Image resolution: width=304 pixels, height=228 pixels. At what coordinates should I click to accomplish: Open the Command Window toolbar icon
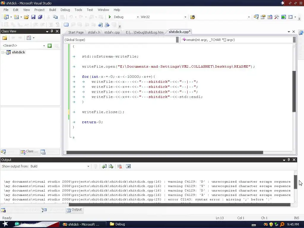pyautogui.click(x=290, y=17)
